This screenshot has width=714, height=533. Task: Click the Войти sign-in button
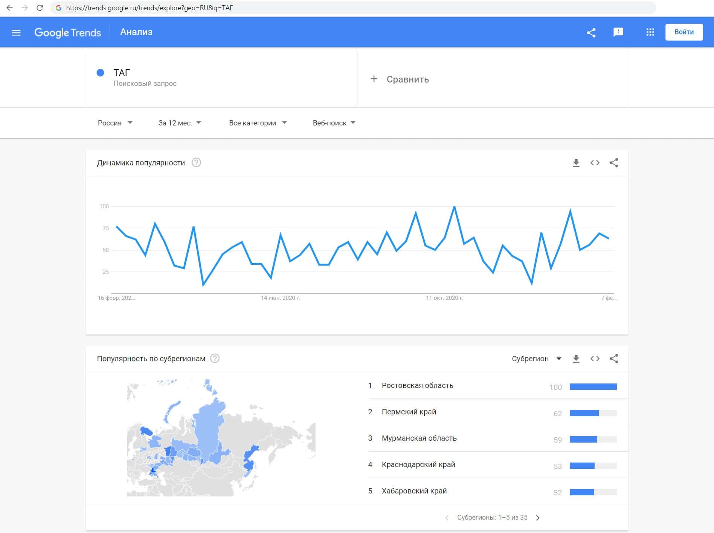point(683,32)
